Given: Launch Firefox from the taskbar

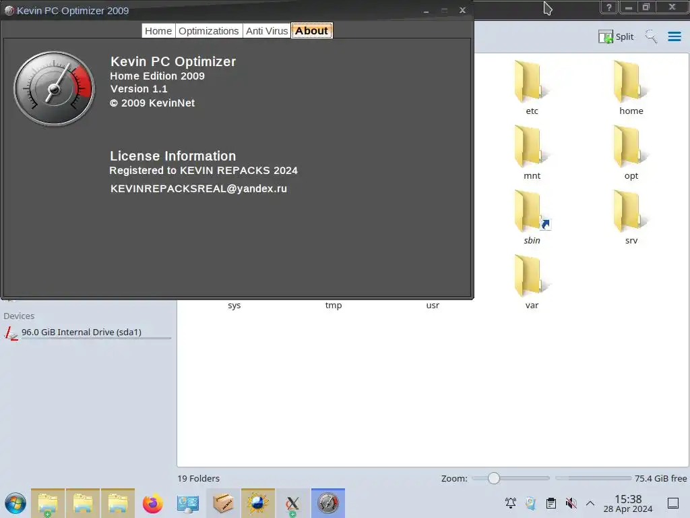Looking at the screenshot, I should point(153,503).
